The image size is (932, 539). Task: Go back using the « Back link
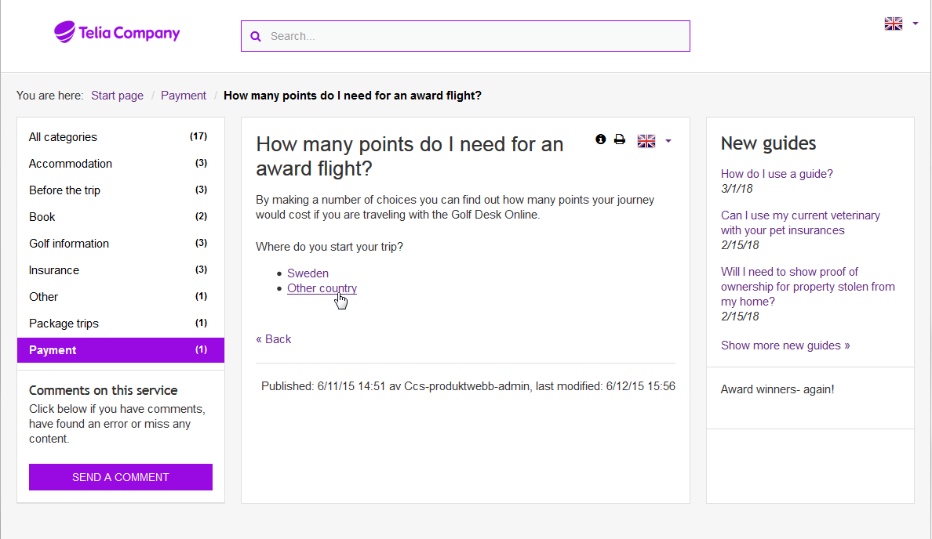pyautogui.click(x=274, y=339)
